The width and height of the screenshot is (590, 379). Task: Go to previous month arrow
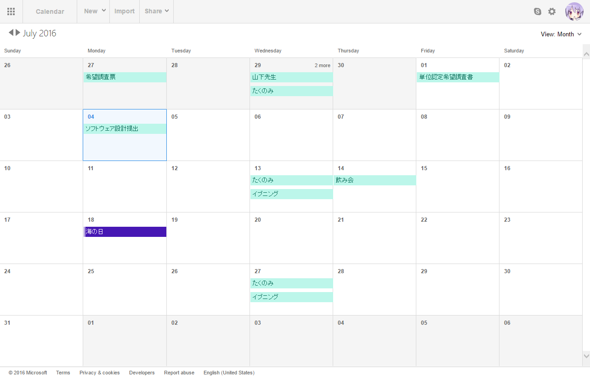(x=11, y=33)
